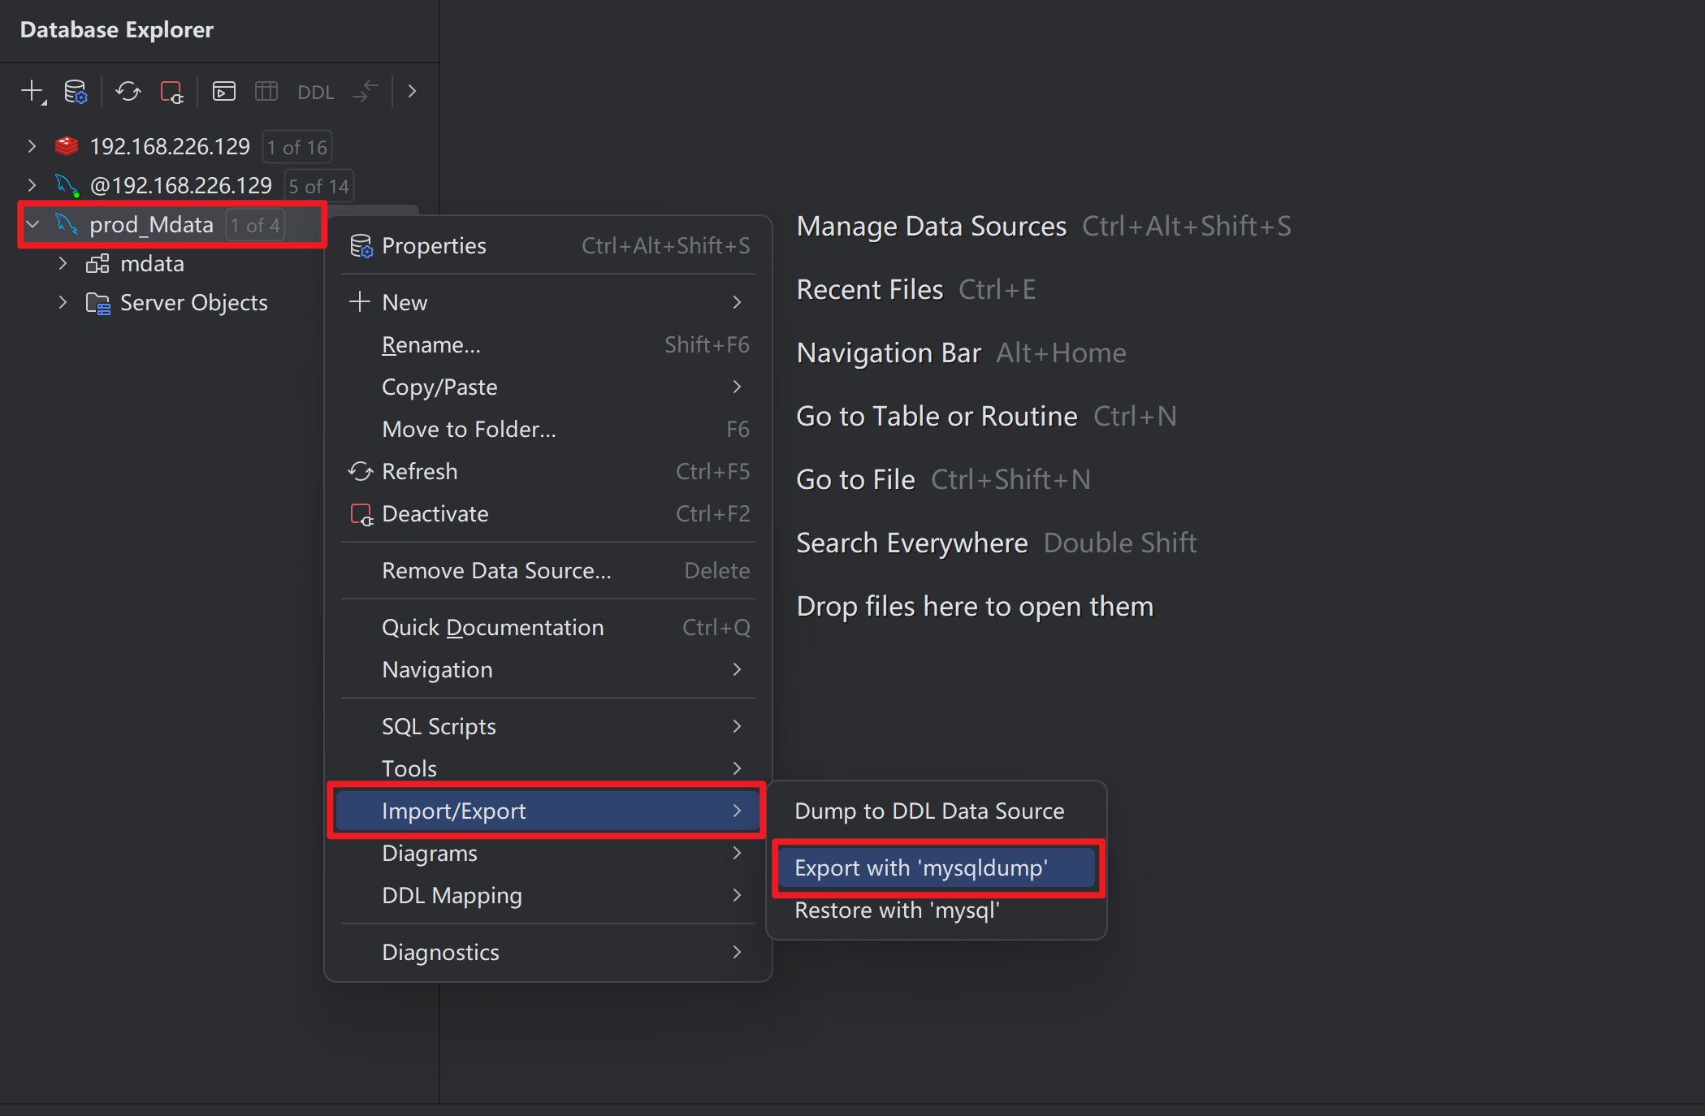The width and height of the screenshot is (1705, 1116).
Task: Click the '5 of 14' schema counter
Action: [318, 186]
